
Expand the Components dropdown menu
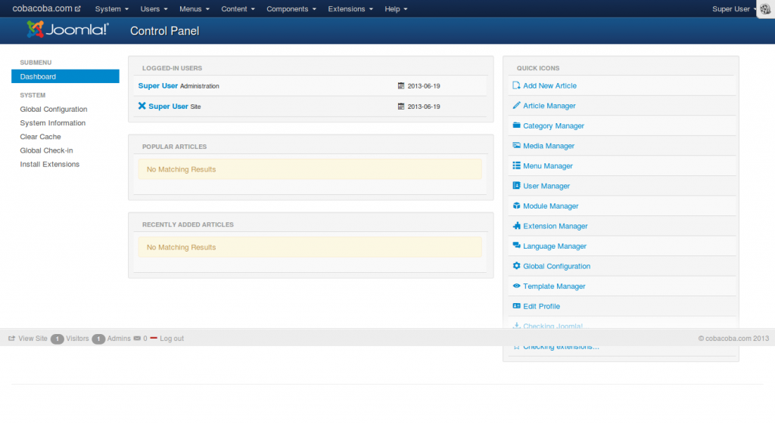[292, 9]
